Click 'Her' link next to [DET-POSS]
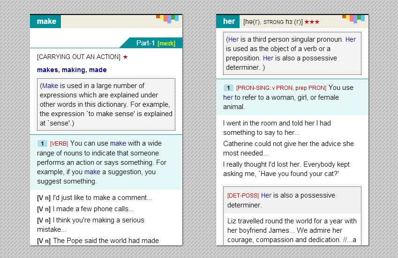Image resolution: width=398 pixels, height=258 pixels. click(266, 195)
